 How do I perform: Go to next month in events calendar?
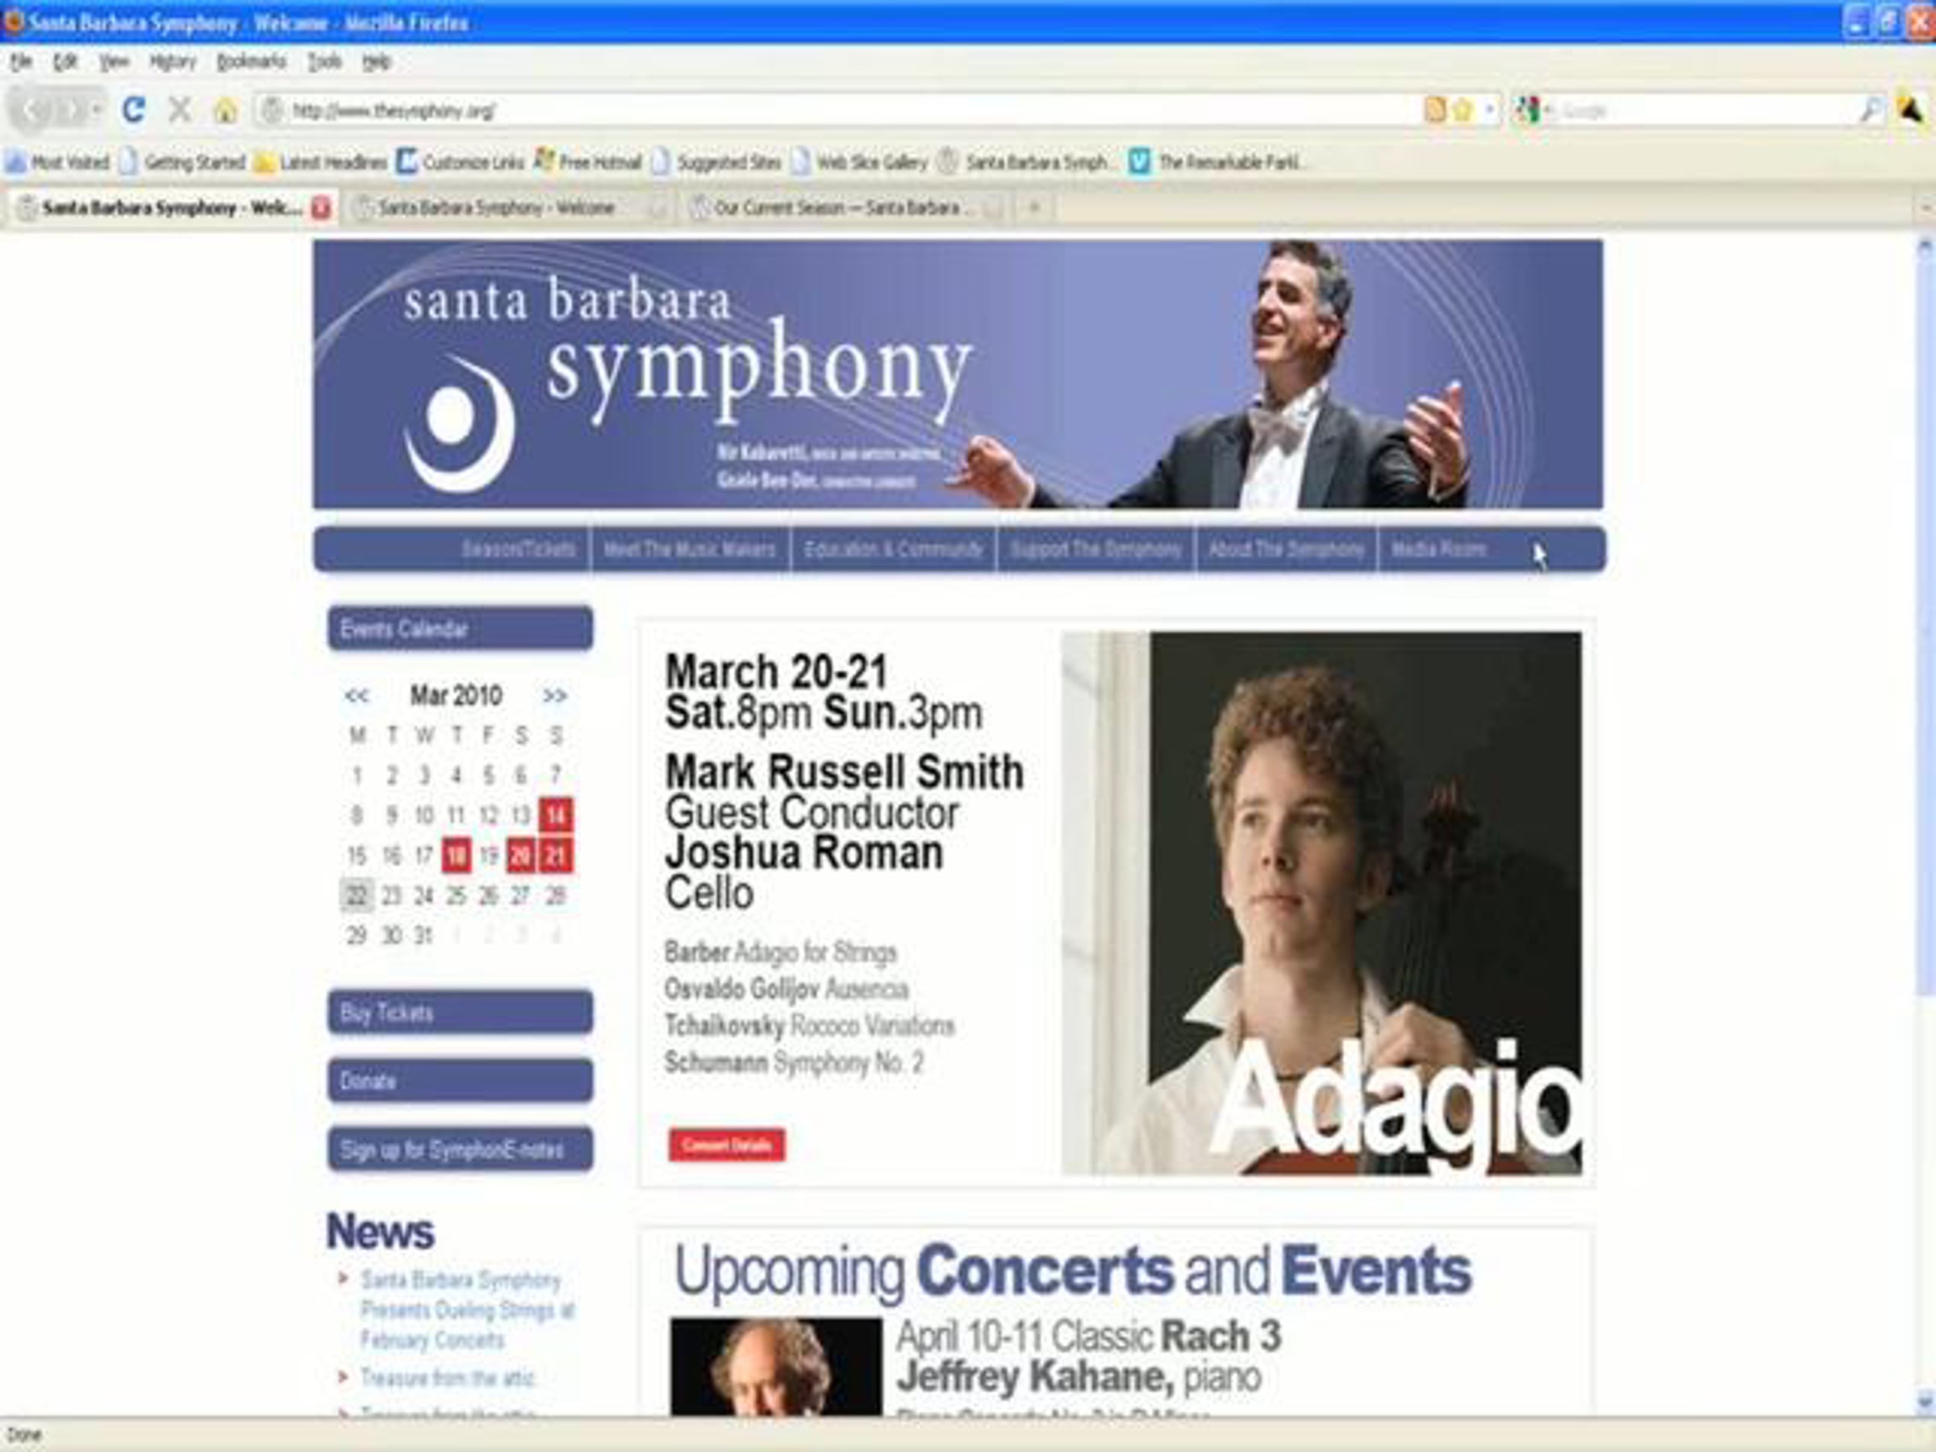(554, 696)
